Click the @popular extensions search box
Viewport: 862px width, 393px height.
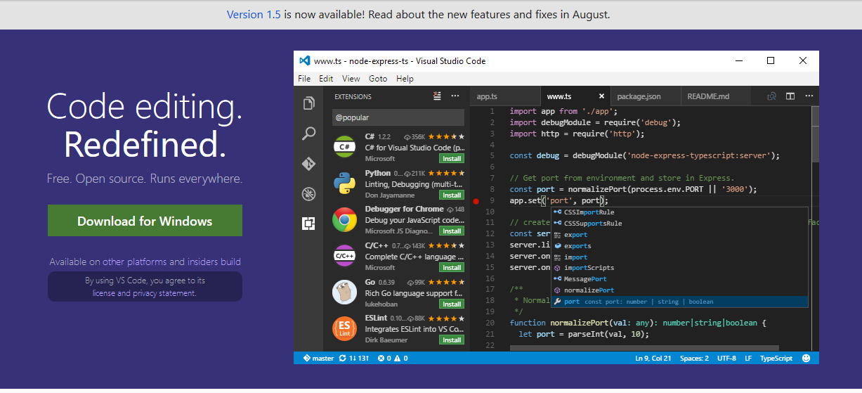398,117
